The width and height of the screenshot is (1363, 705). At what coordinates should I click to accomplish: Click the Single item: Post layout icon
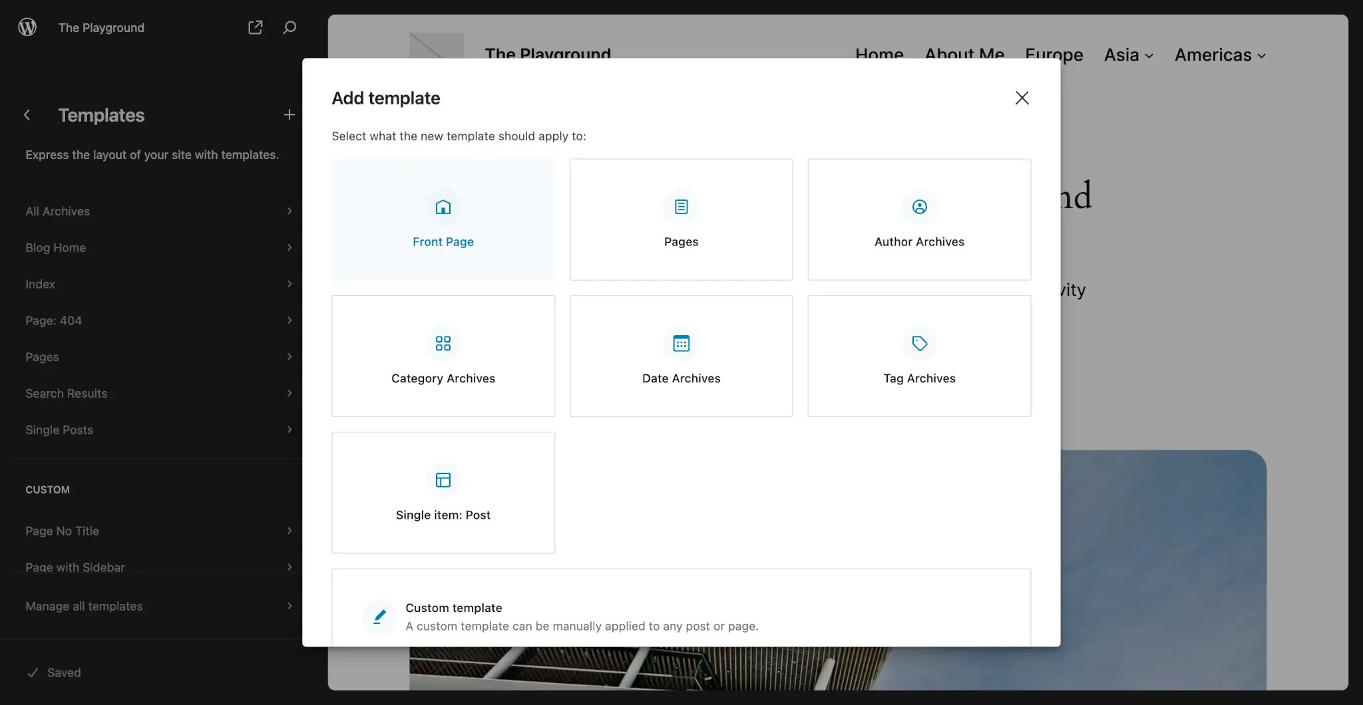point(443,480)
